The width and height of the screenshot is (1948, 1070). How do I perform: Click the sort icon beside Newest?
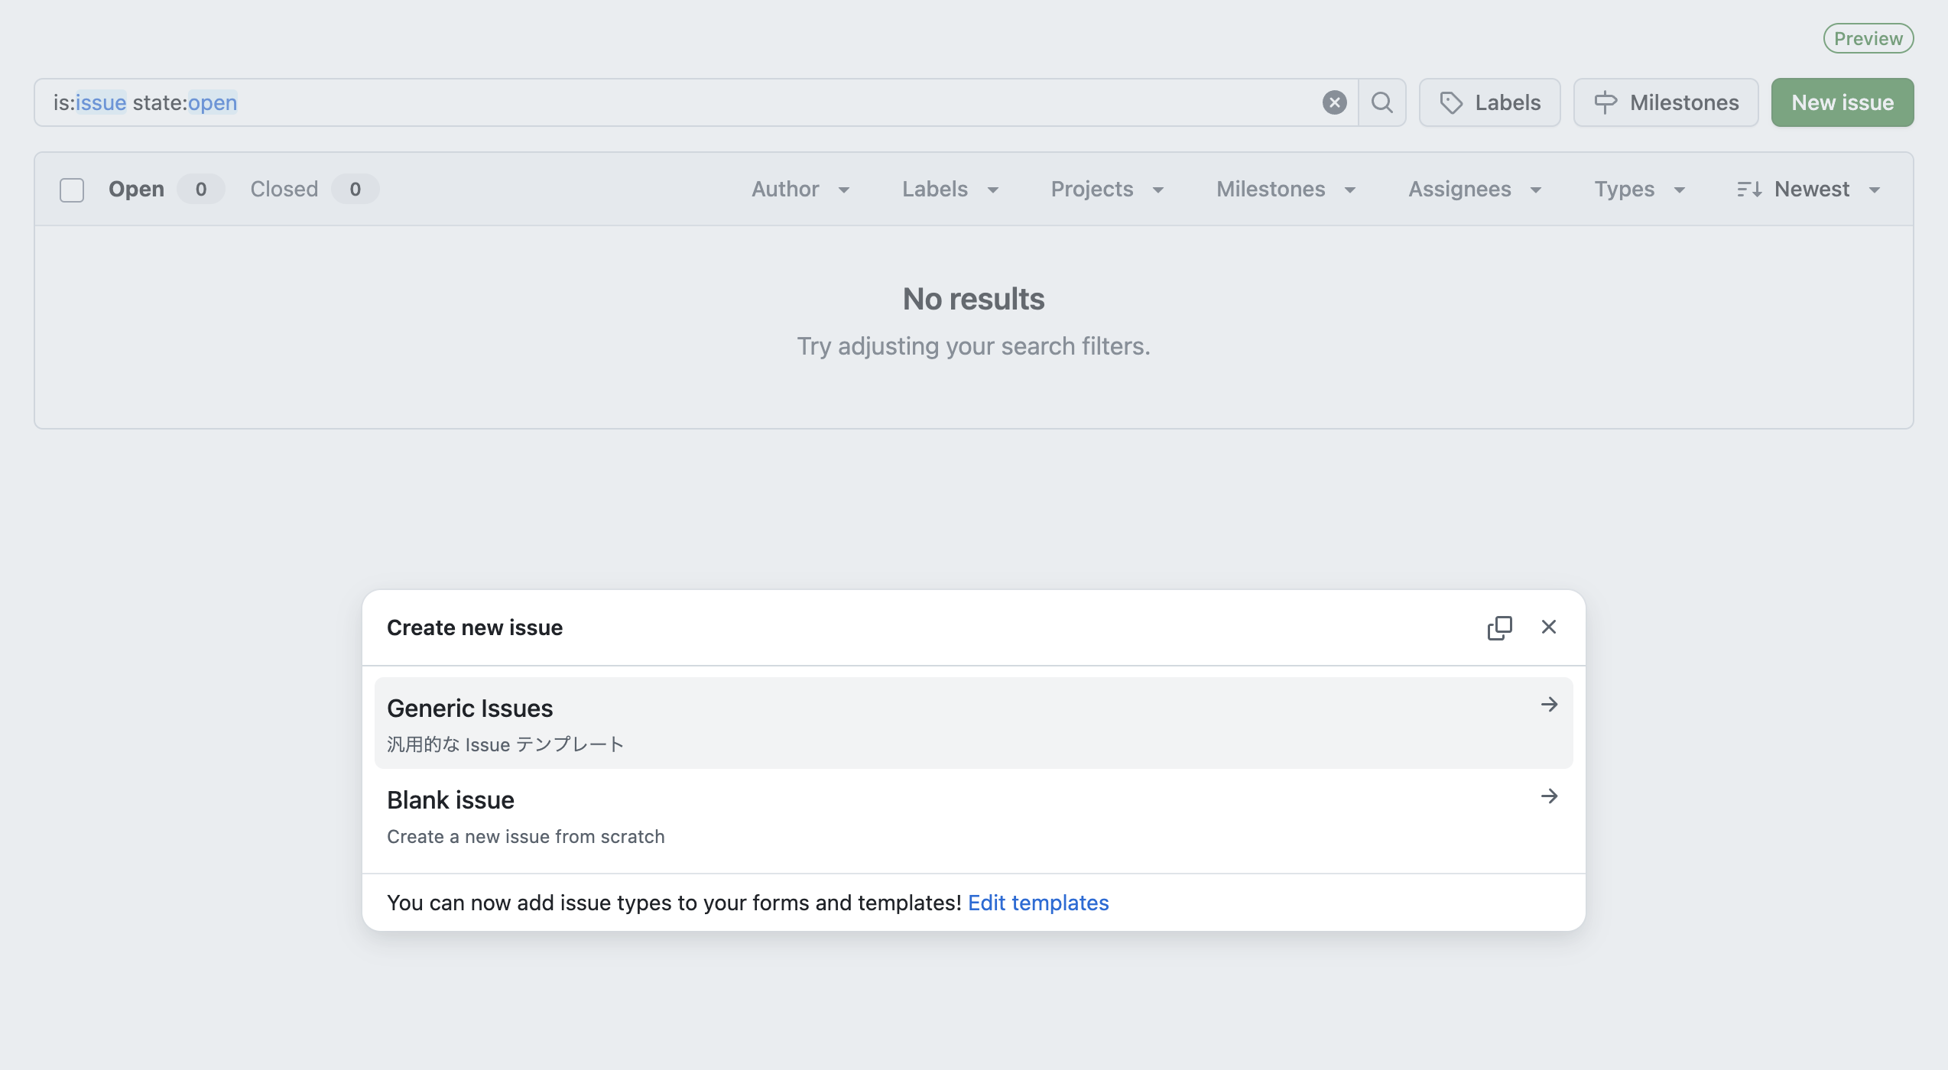click(x=1749, y=189)
